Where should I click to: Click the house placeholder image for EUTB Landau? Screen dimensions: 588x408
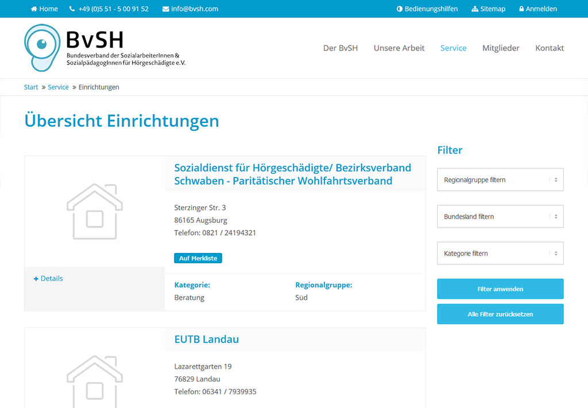[x=95, y=382]
